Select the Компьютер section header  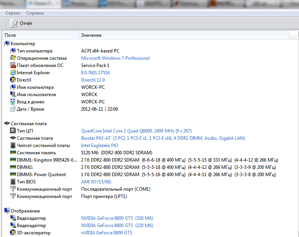click(x=23, y=44)
